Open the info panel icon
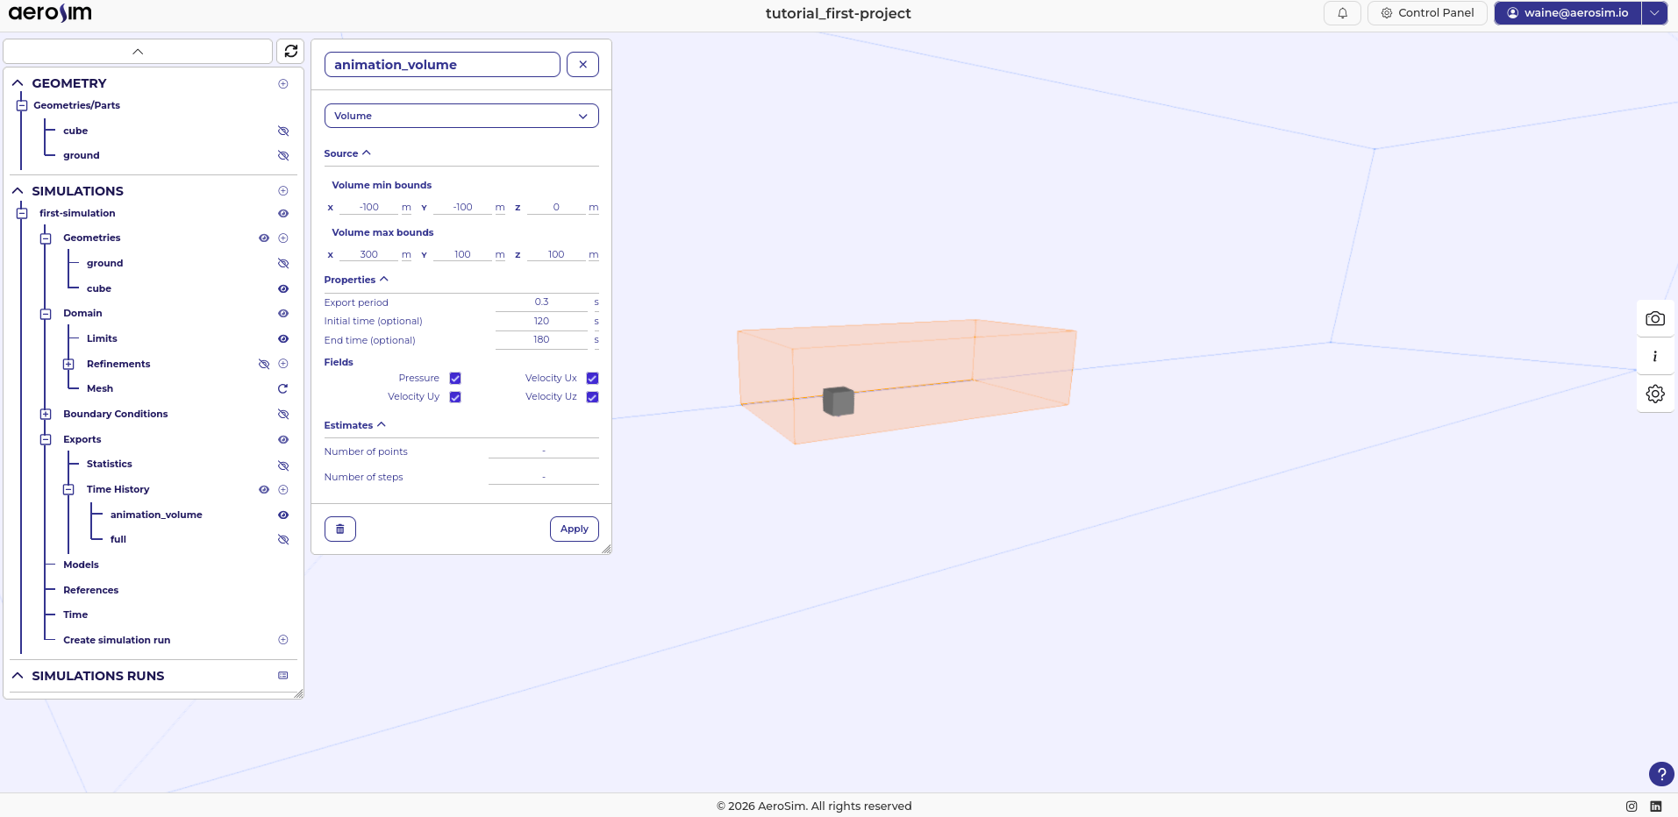The image size is (1678, 817). [1655, 356]
